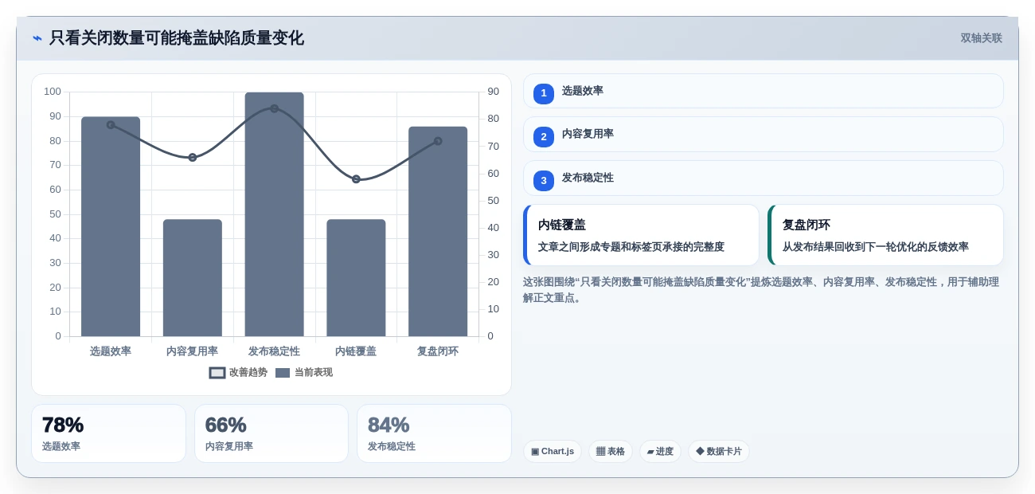
Task: Click the trend line point above 选题效率
Action: tap(111, 125)
